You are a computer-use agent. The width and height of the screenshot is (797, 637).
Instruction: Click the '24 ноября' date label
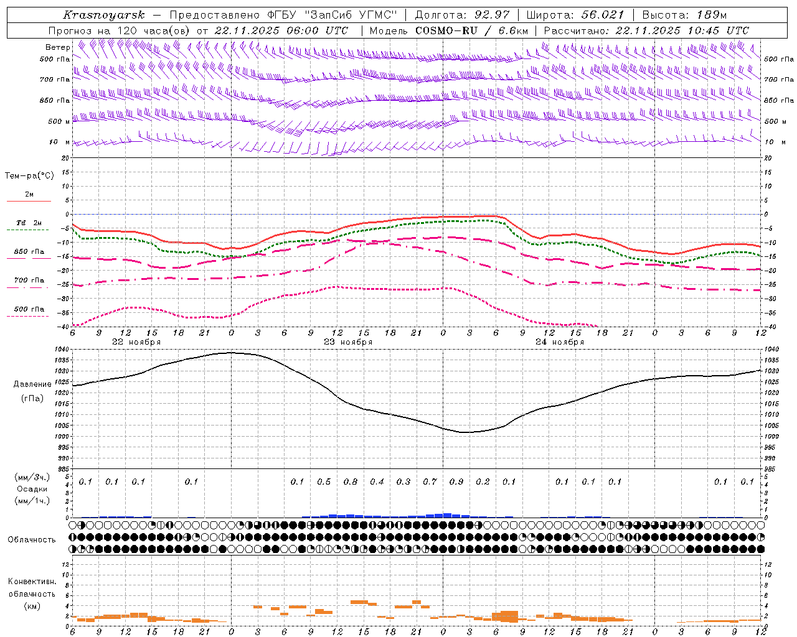560,342
